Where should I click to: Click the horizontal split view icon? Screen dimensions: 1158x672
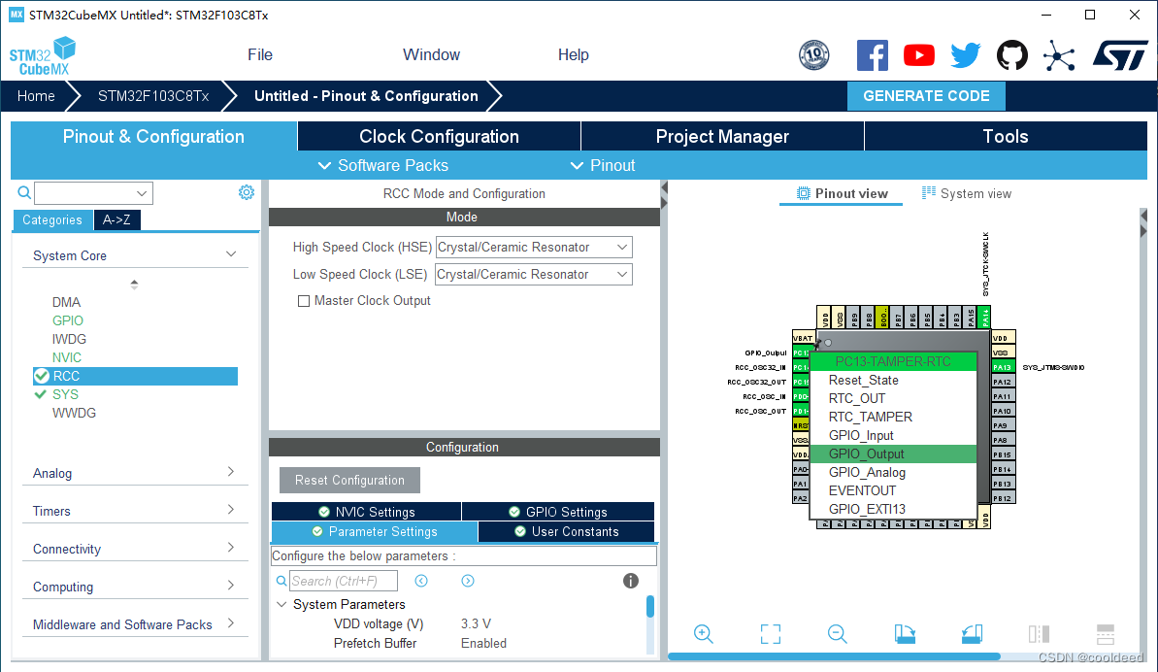point(1106,633)
